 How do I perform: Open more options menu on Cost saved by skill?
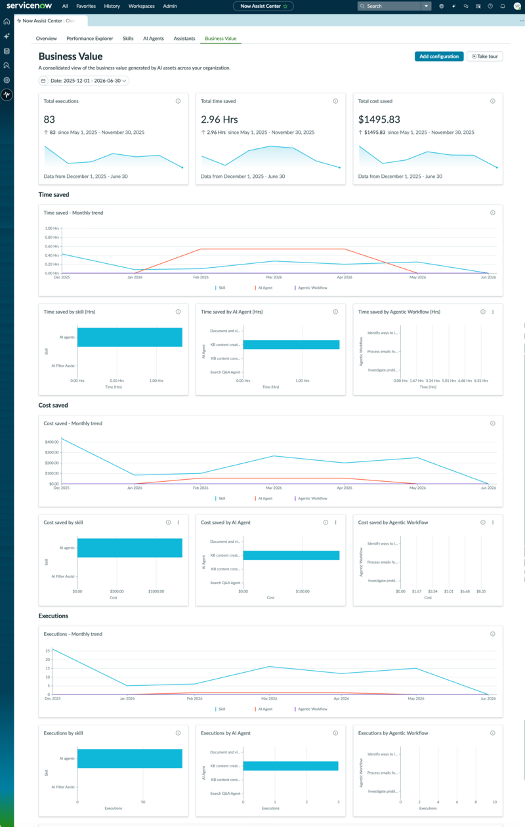click(178, 522)
